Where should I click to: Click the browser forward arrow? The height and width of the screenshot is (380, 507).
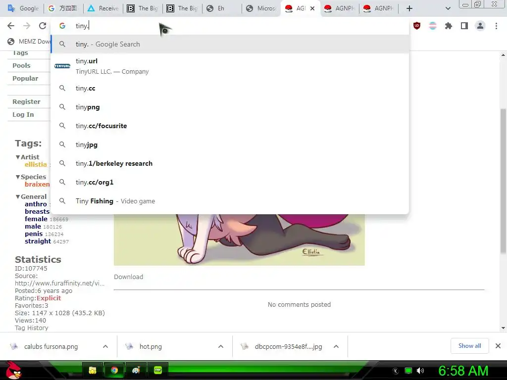[x=27, y=26]
